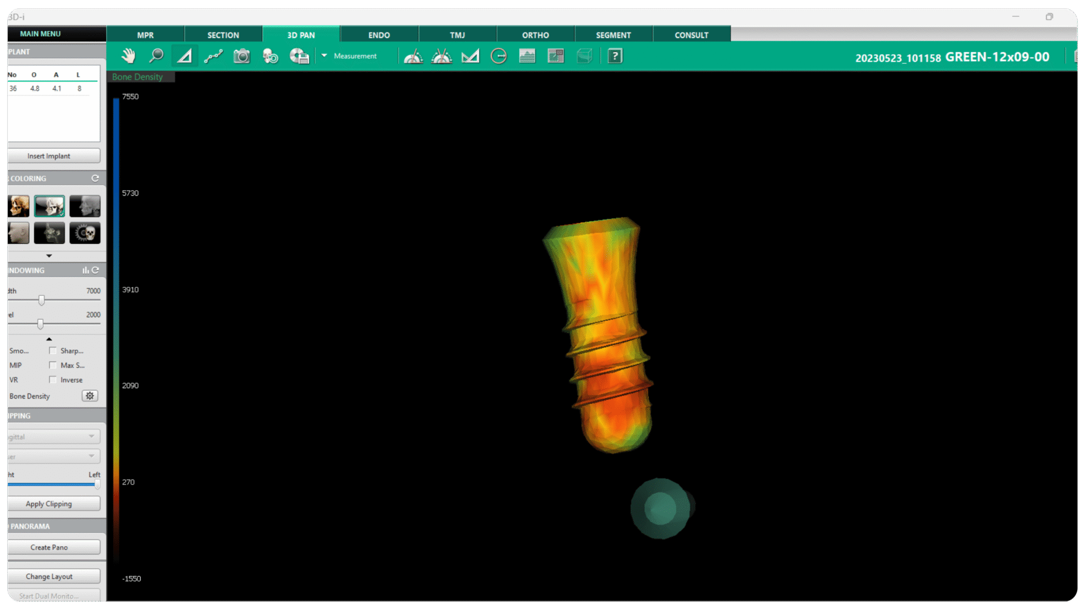Collapse the windowing options arrow

coord(49,339)
